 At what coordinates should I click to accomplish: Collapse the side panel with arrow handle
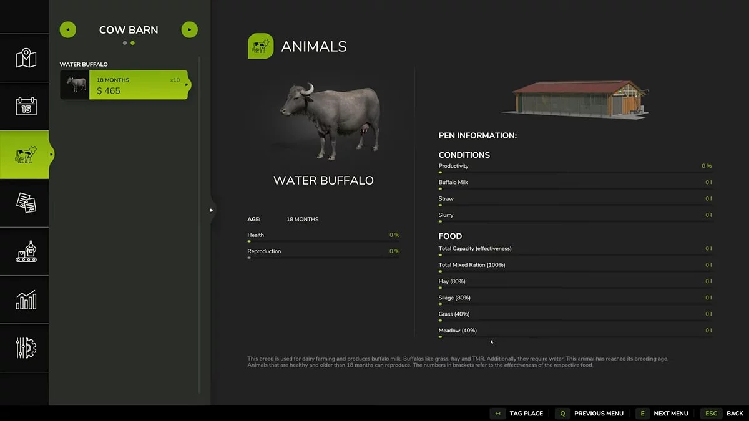(212, 210)
